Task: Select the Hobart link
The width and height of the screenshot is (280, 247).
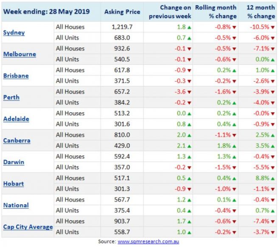Action: (14, 183)
